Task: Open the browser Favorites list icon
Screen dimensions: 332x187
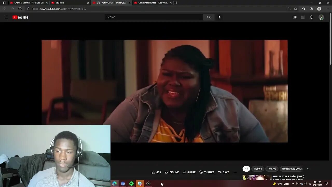Action: click(304, 9)
